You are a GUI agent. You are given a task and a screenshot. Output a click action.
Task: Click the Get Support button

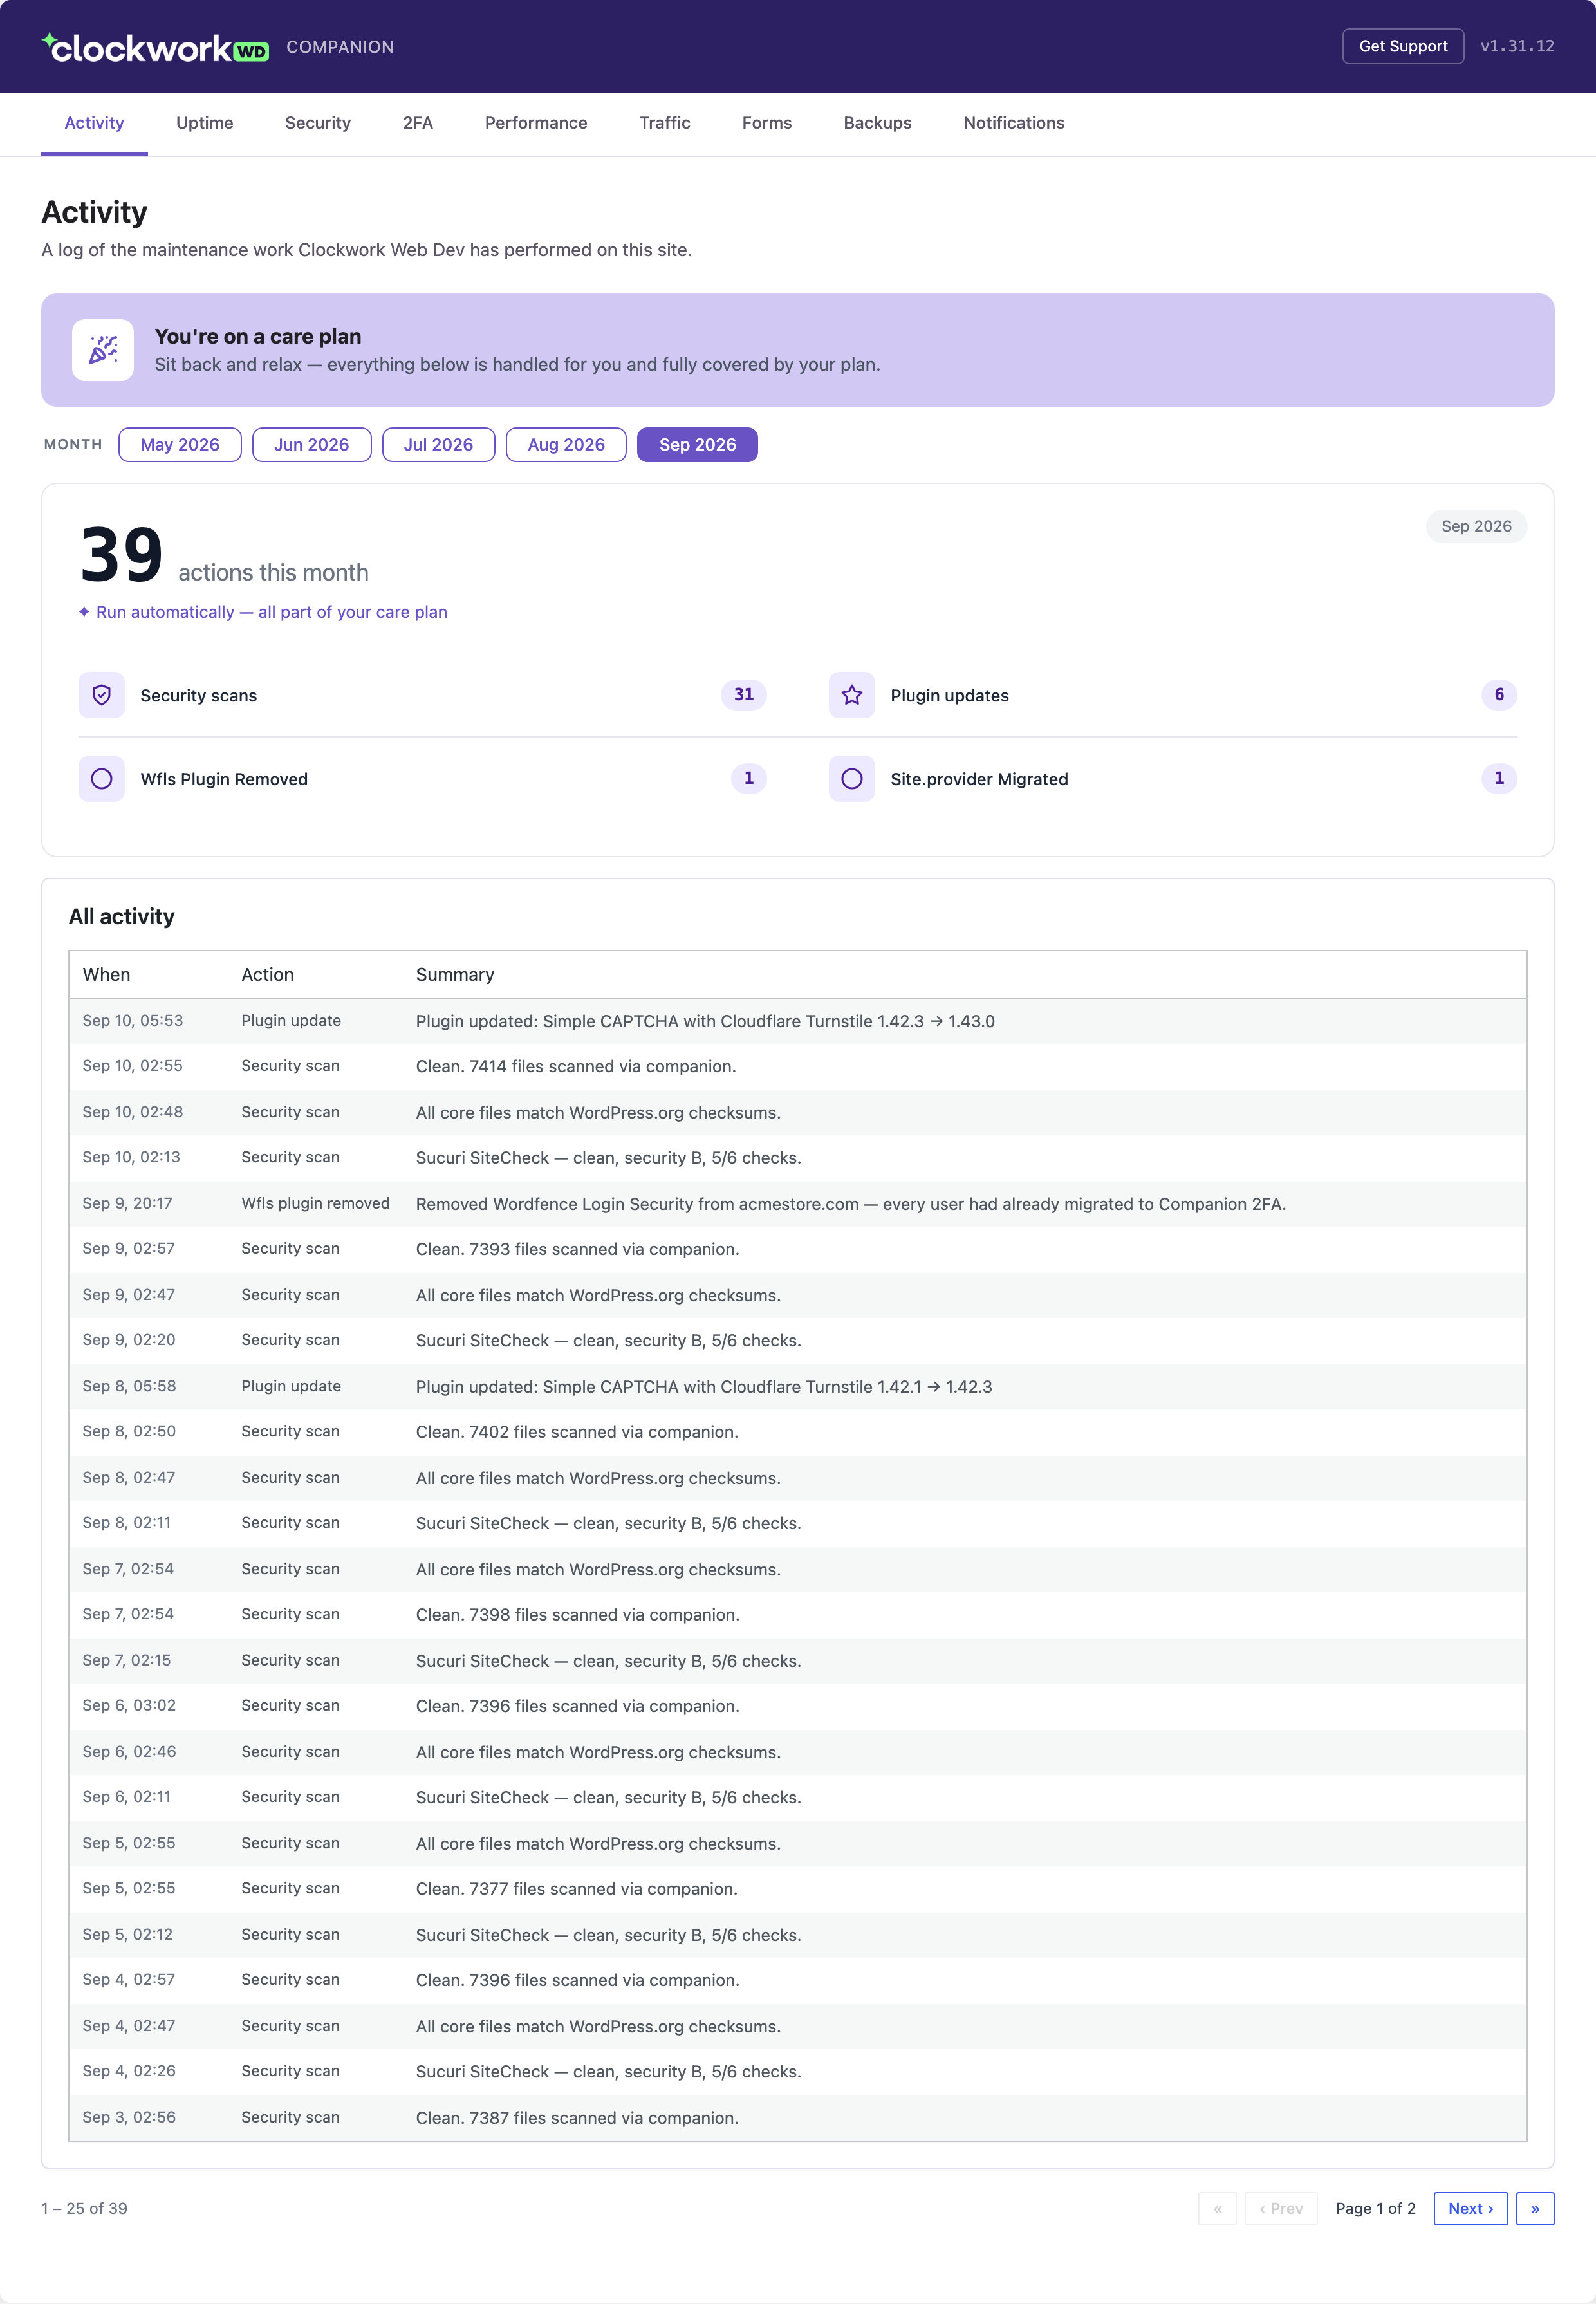(1403, 46)
